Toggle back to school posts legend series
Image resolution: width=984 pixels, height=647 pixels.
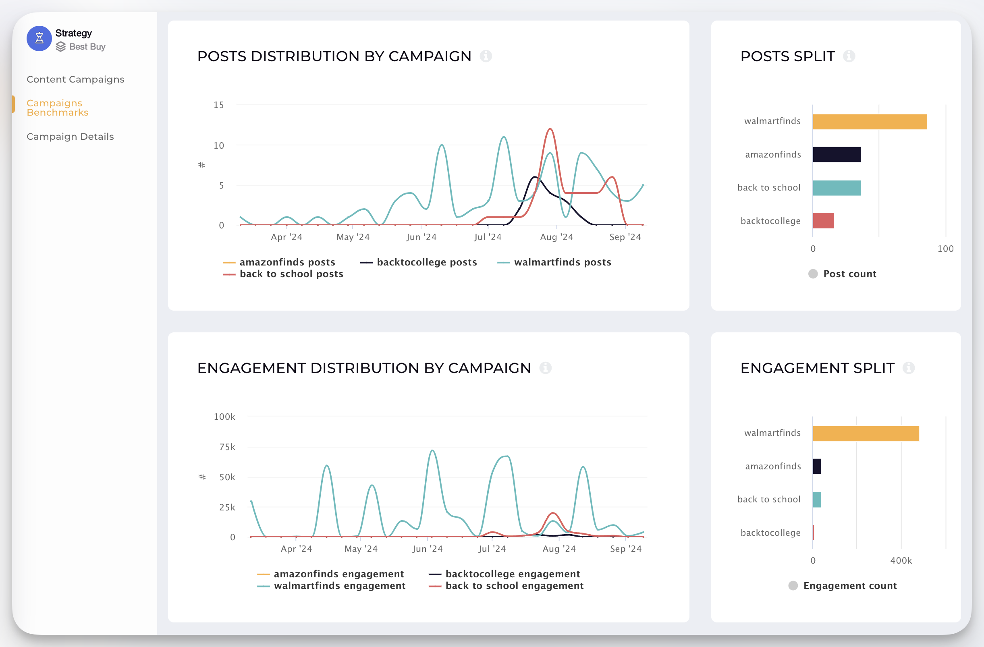tap(283, 274)
